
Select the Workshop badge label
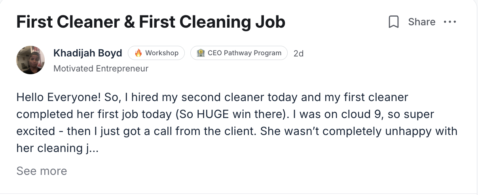pos(162,53)
